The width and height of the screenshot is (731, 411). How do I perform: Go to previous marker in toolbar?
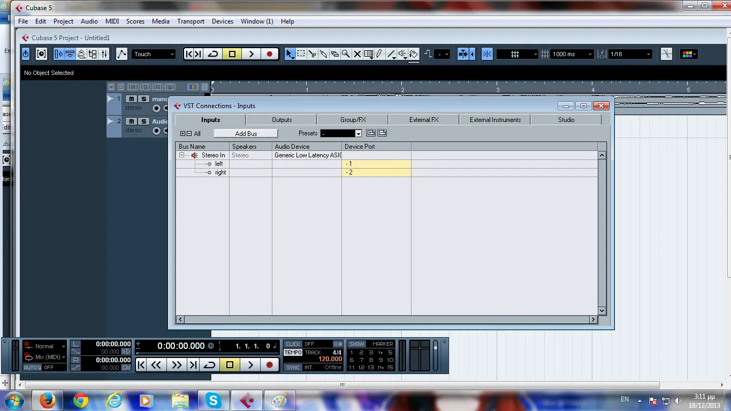188,54
